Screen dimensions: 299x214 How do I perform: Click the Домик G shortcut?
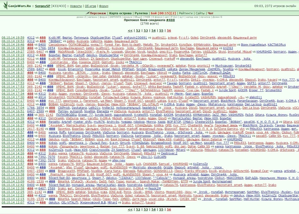tap(217, 17)
